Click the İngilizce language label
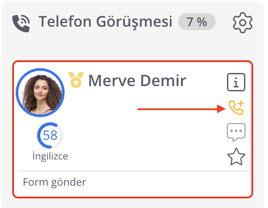This screenshot has width=268, height=208. pos(50,156)
